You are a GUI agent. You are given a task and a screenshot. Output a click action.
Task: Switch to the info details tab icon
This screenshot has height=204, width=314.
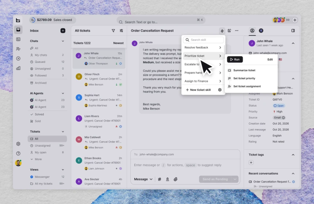pyautogui.click(x=261, y=30)
